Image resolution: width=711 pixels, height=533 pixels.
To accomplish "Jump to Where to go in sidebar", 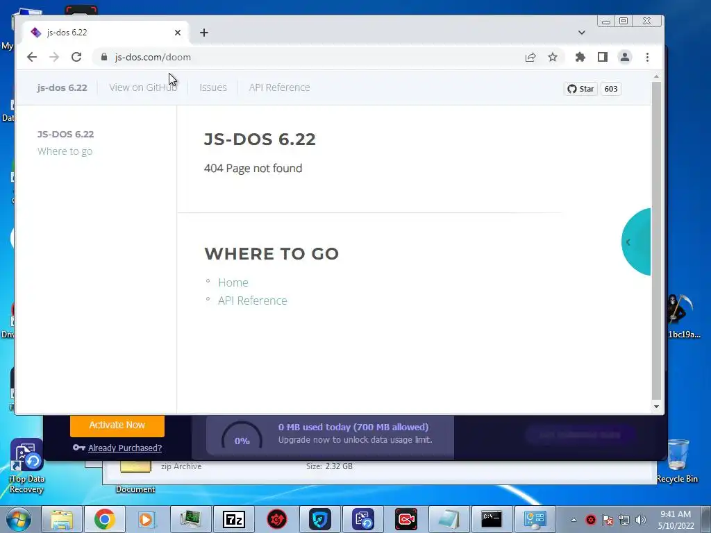I will click(x=65, y=151).
